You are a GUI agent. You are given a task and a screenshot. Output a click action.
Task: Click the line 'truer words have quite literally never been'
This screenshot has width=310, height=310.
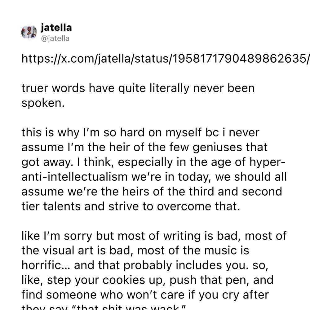pos(138,88)
